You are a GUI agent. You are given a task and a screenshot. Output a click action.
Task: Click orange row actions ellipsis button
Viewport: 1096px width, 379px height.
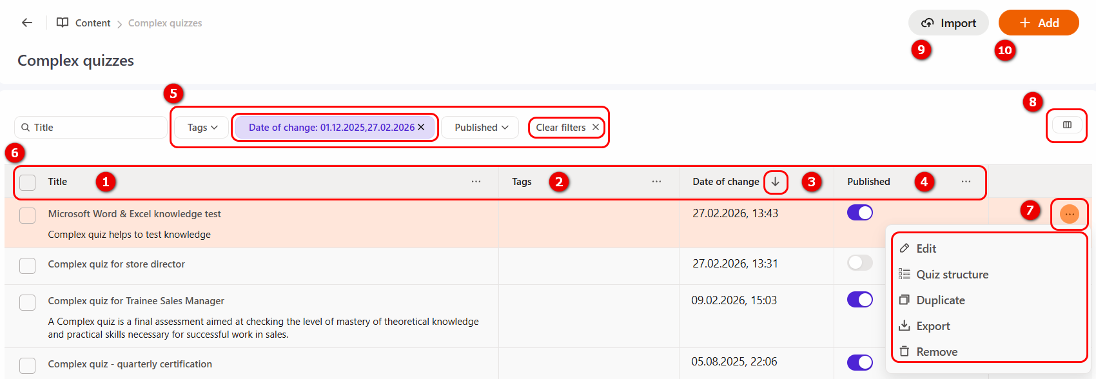coord(1069,214)
